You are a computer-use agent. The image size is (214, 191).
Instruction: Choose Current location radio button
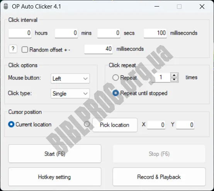click(11, 124)
